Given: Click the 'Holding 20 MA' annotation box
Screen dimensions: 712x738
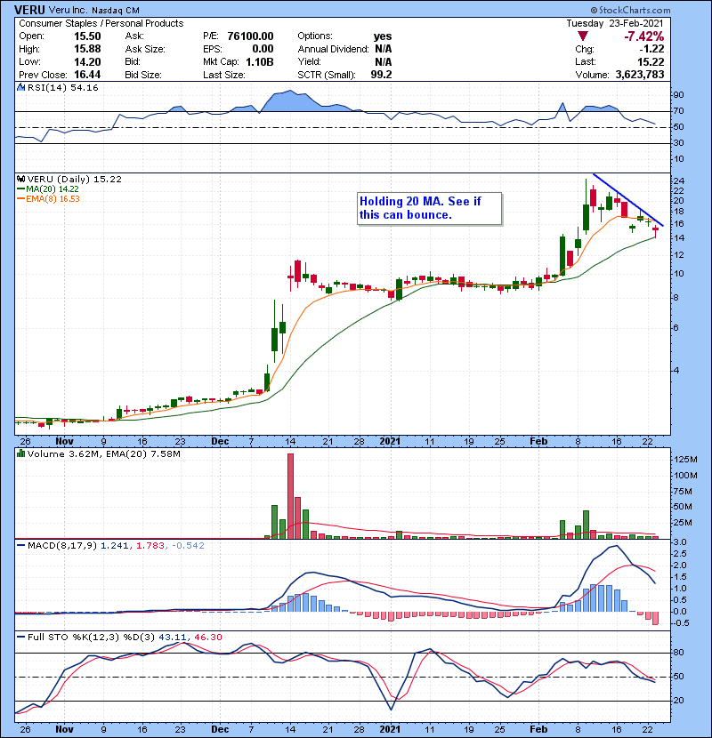Looking at the screenshot, I should click(429, 208).
